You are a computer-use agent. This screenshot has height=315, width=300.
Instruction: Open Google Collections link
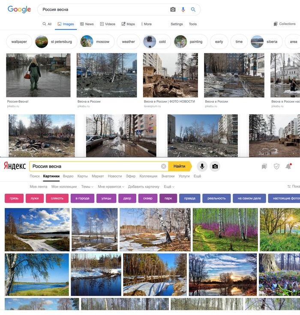tap(285, 24)
